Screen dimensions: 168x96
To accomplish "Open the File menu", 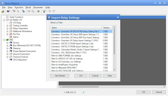I will click(4, 8).
